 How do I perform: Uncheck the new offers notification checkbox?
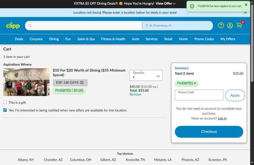(x=5, y=110)
